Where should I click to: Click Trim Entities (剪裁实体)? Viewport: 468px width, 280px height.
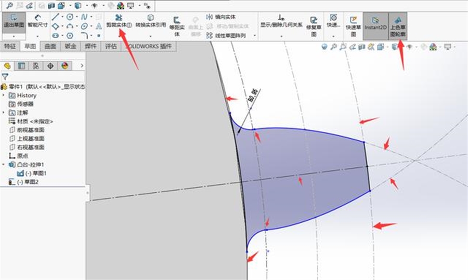(119, 21)
